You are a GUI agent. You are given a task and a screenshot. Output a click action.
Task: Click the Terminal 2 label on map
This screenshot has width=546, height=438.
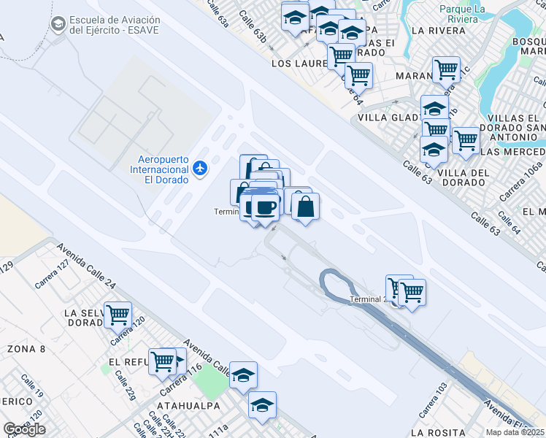point(368,299)
